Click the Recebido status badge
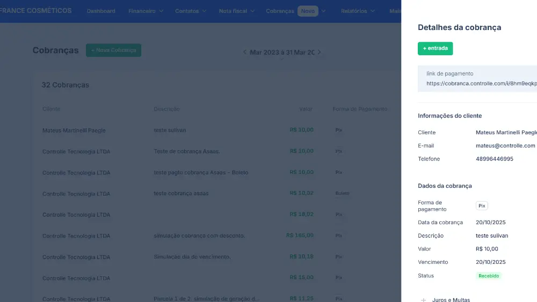537x302 pixels. coord(489,276)
